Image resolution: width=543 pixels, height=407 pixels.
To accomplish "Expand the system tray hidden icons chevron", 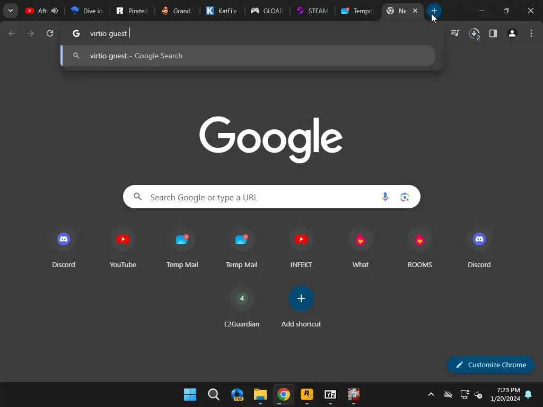I will coord(431,394).
